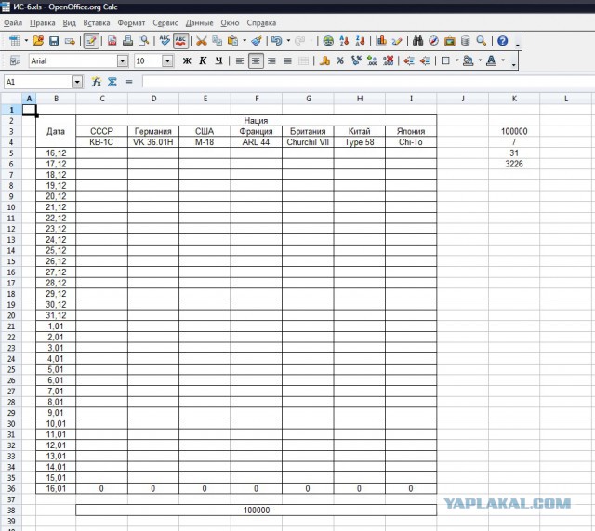Open the Name Box dropdown

[x=77, y=82]
